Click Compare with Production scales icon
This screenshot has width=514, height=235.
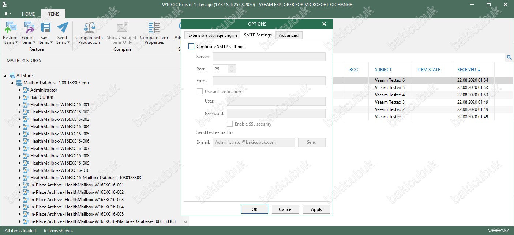(89, 28)
